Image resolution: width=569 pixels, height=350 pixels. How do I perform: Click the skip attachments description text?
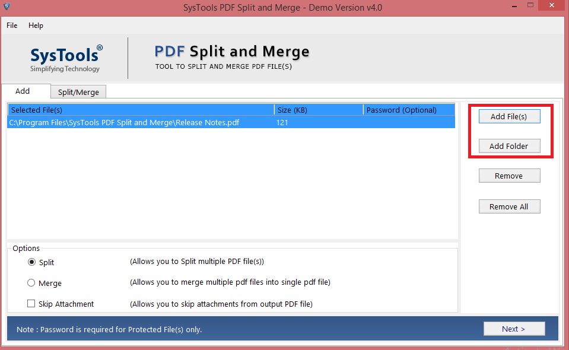(221, 304)
